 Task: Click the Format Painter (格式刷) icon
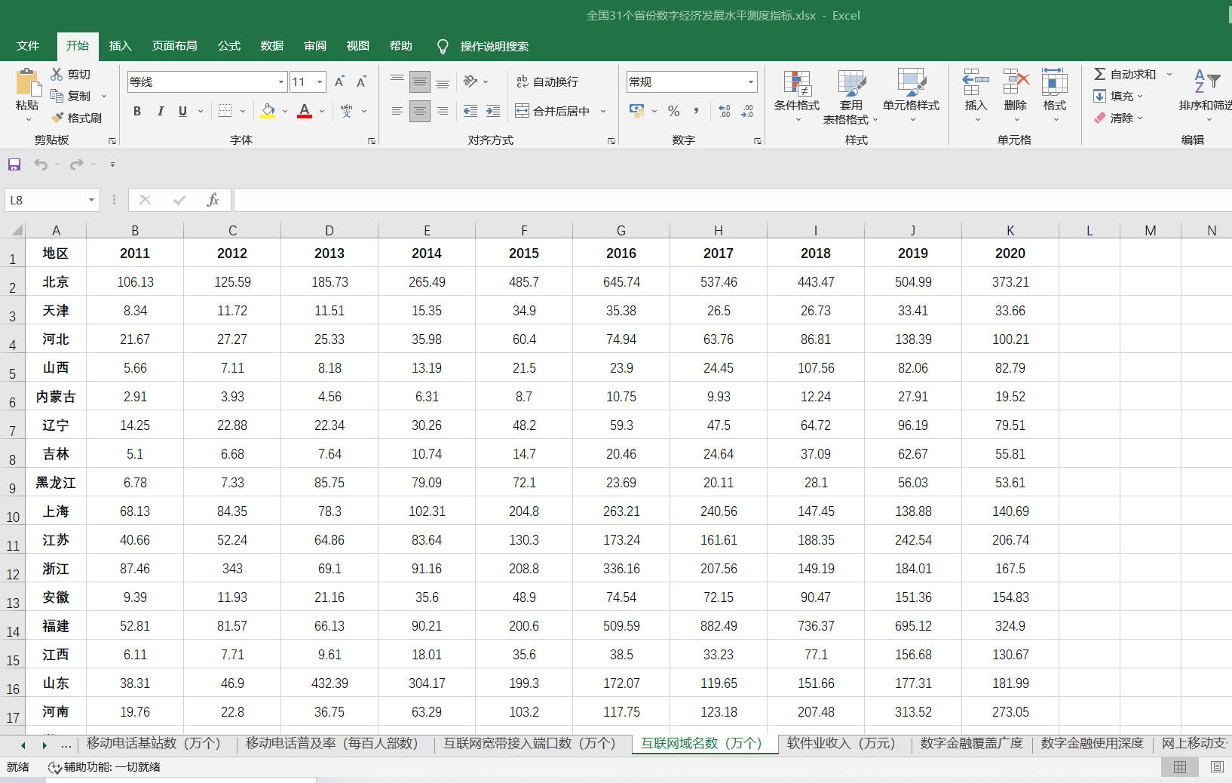[58, 118]
